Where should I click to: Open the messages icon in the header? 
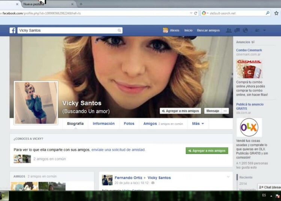(x=237, y=30)
